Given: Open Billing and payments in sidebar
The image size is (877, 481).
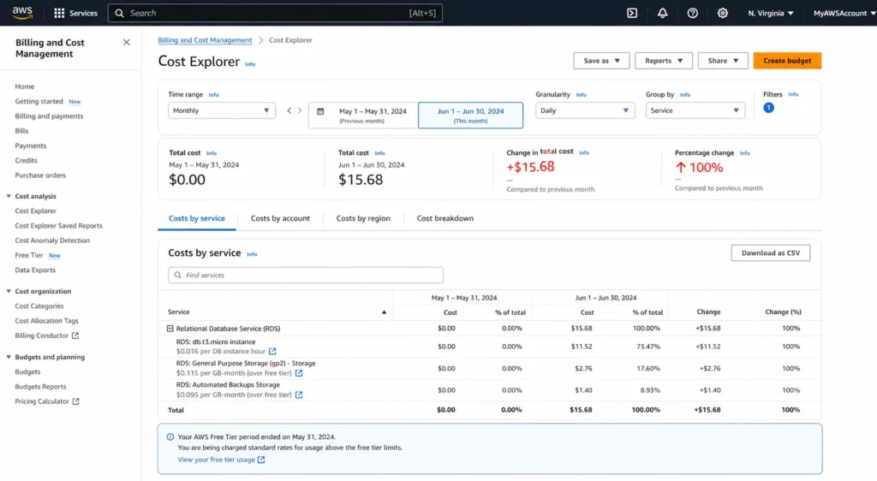Looking at the screenshot, I should (x=49, y=116).
